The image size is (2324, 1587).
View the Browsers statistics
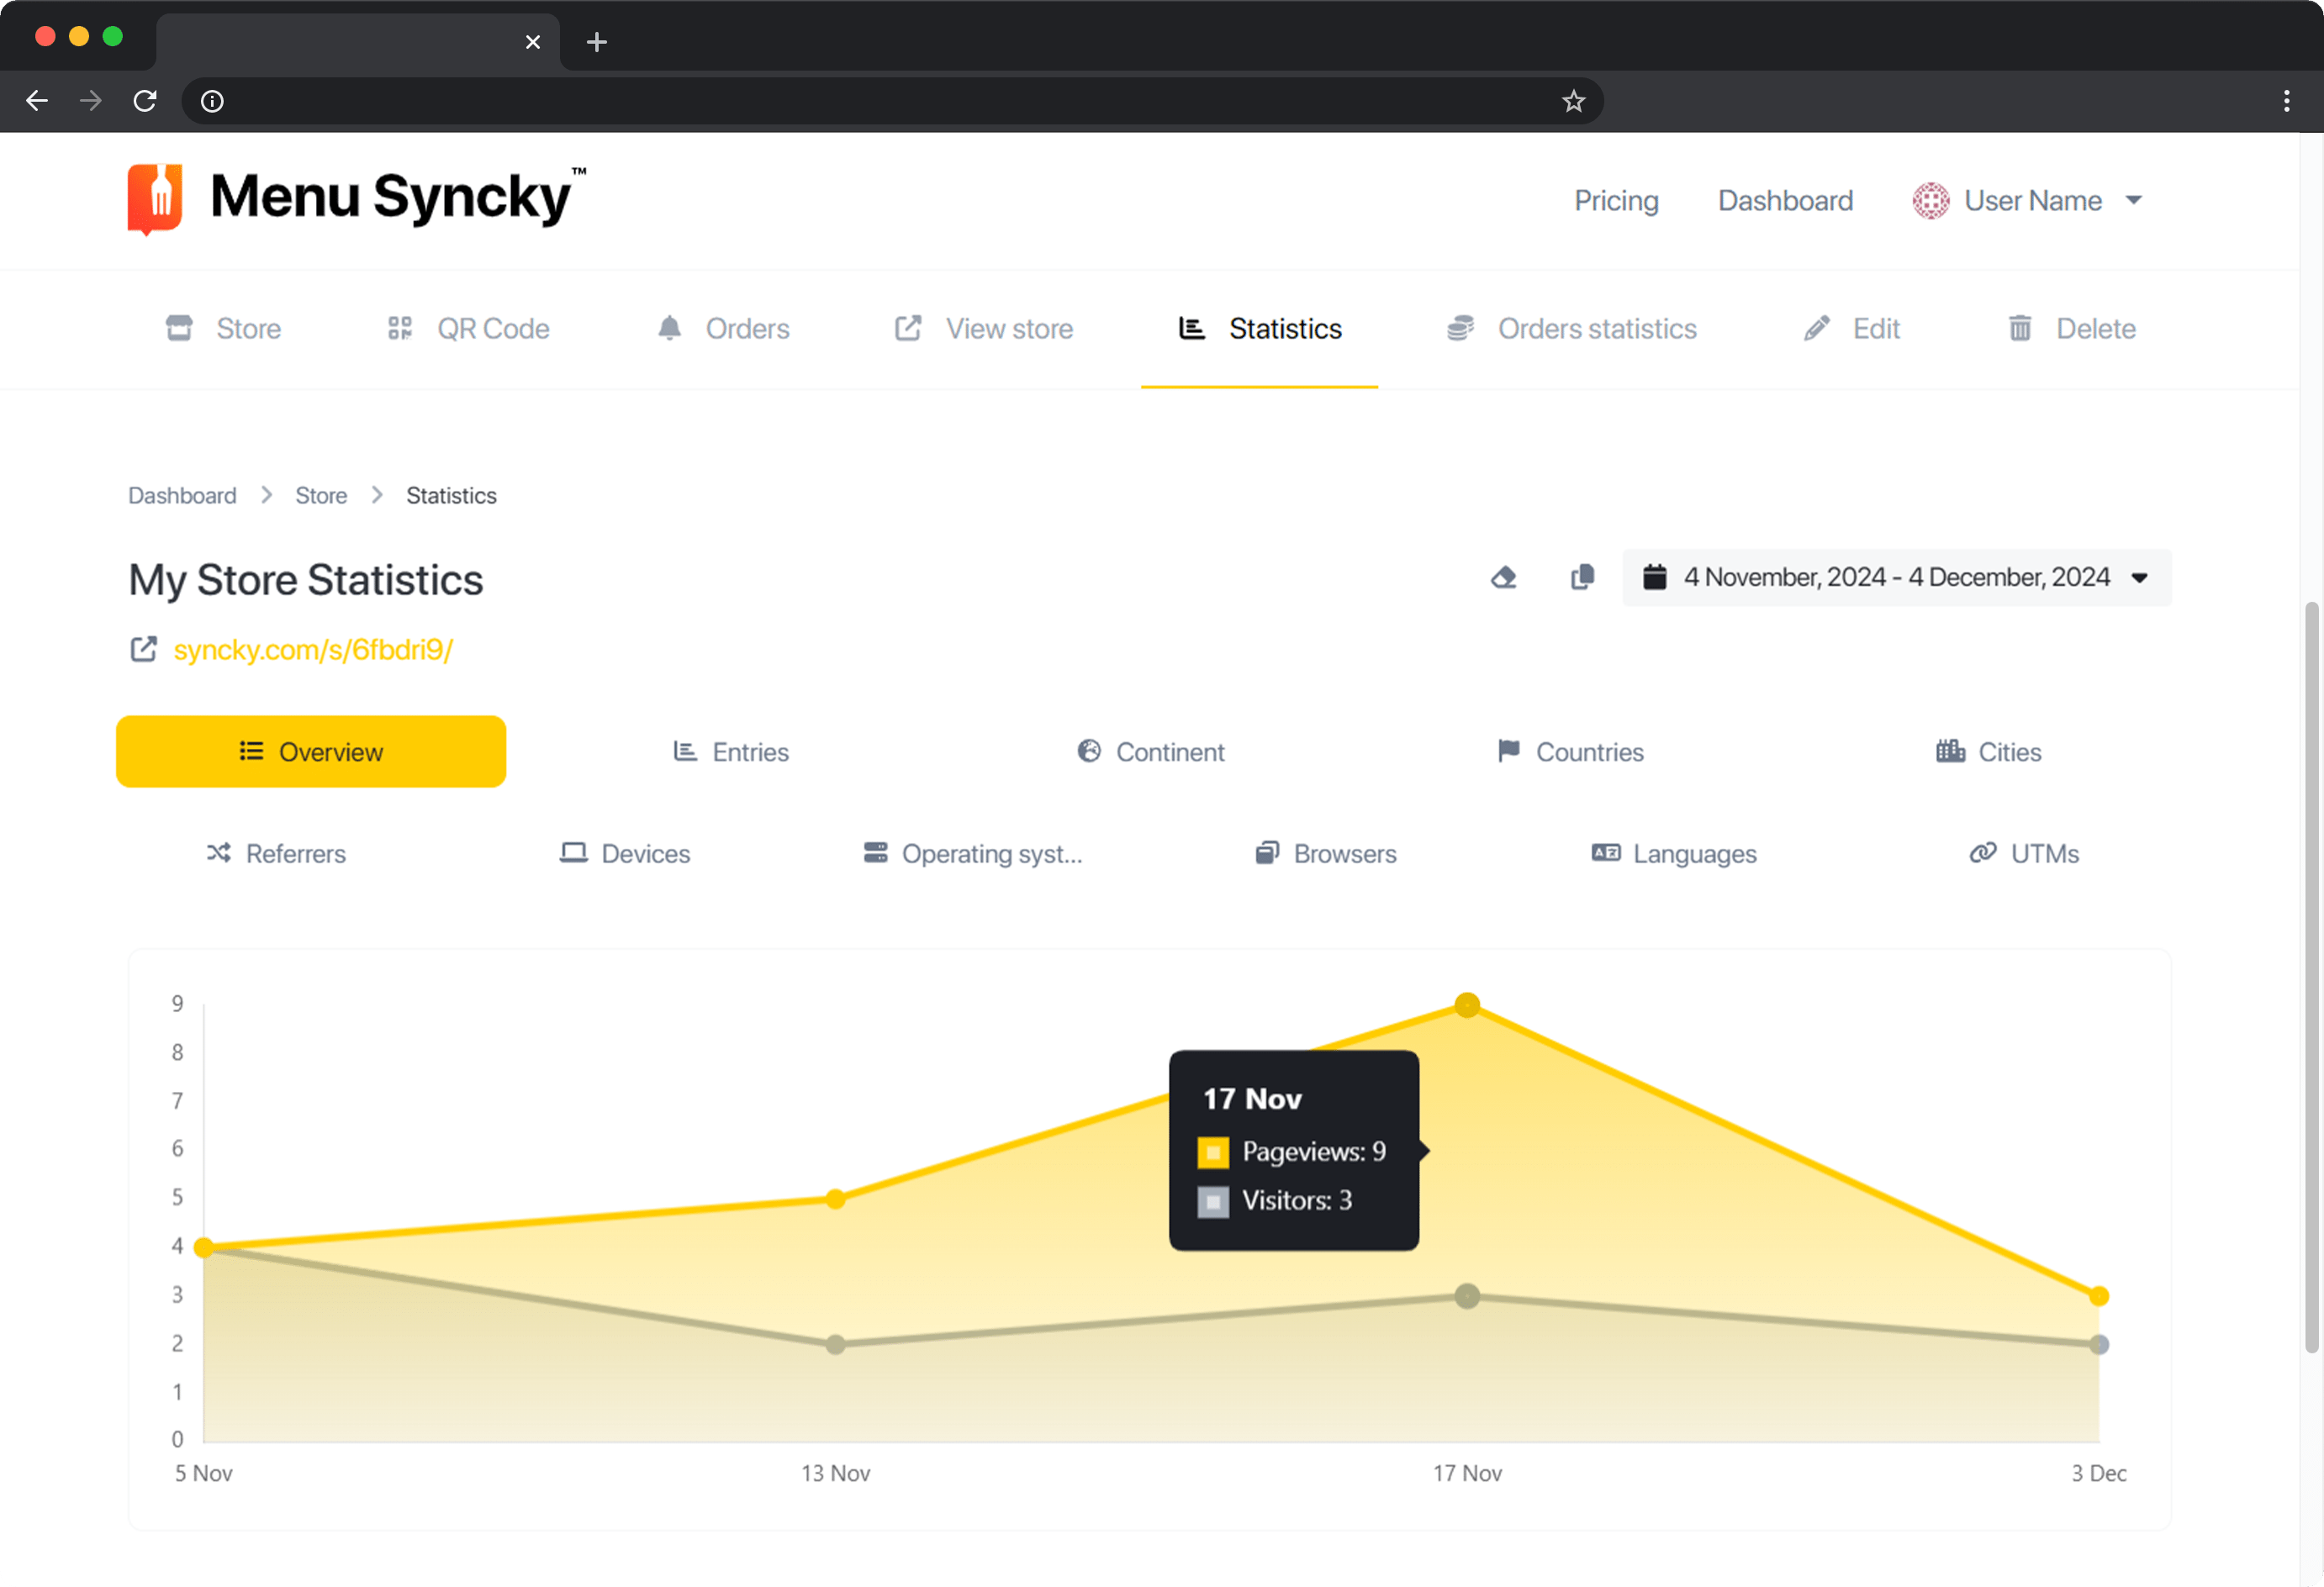[x=1325, y=853]
